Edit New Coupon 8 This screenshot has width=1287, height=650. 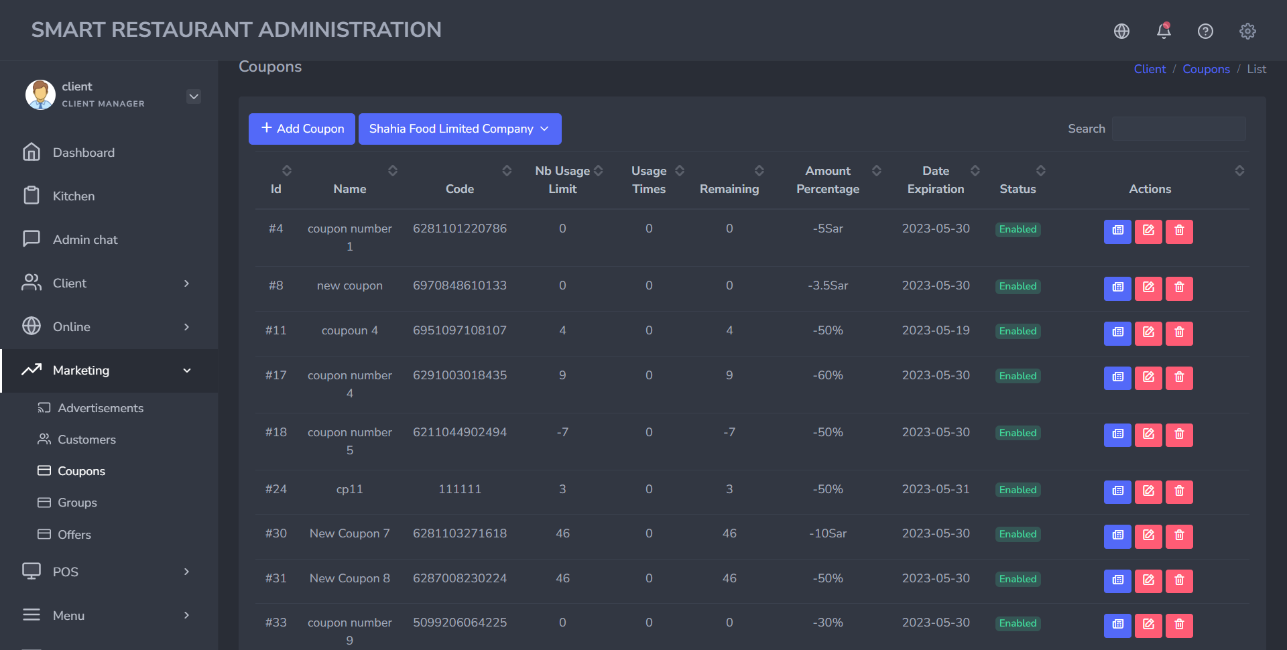coord(1148,581)
